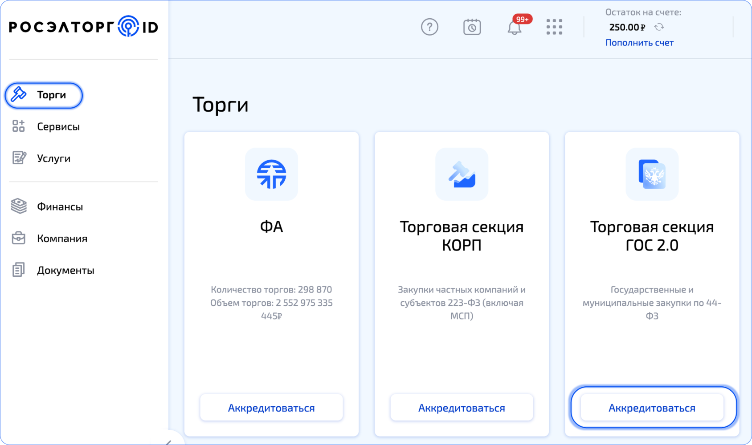Click the Государственные и муниципальные закупки description
Screen dimensions: 752x445
(652, 303)
